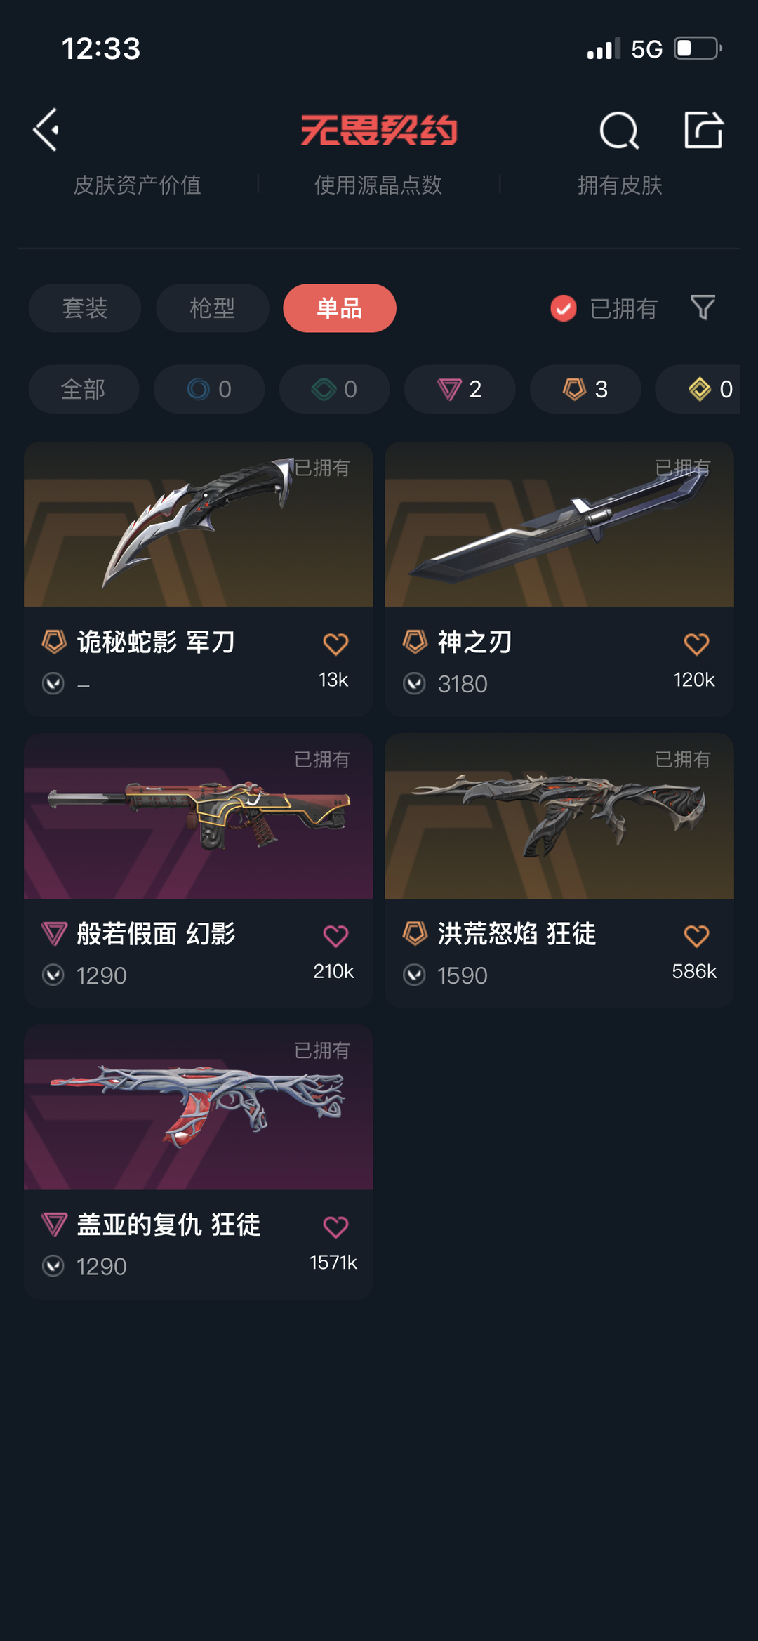Like the 洪荒怒焰 狂徒 heart icon
This screenshot has width=758, height=1641.
point(696,935)
